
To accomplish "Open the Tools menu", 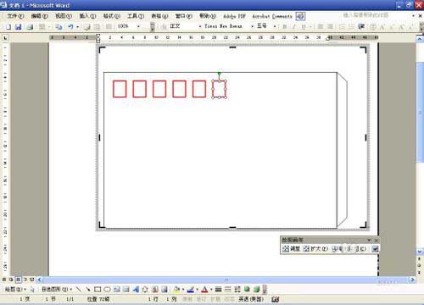I will coord(136,16).
